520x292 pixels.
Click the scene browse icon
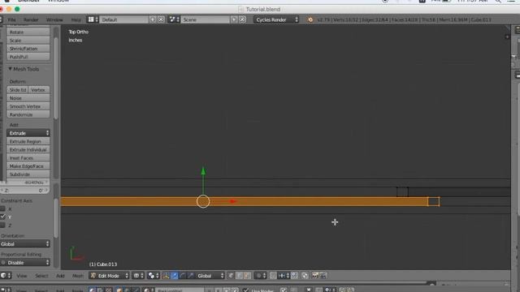(x=174, y=19)
